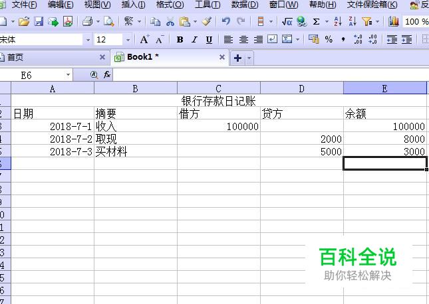Print the sheet using the printer icon
Screen dimensions: 429x304
pyautogui.click(x=88, y=22)
